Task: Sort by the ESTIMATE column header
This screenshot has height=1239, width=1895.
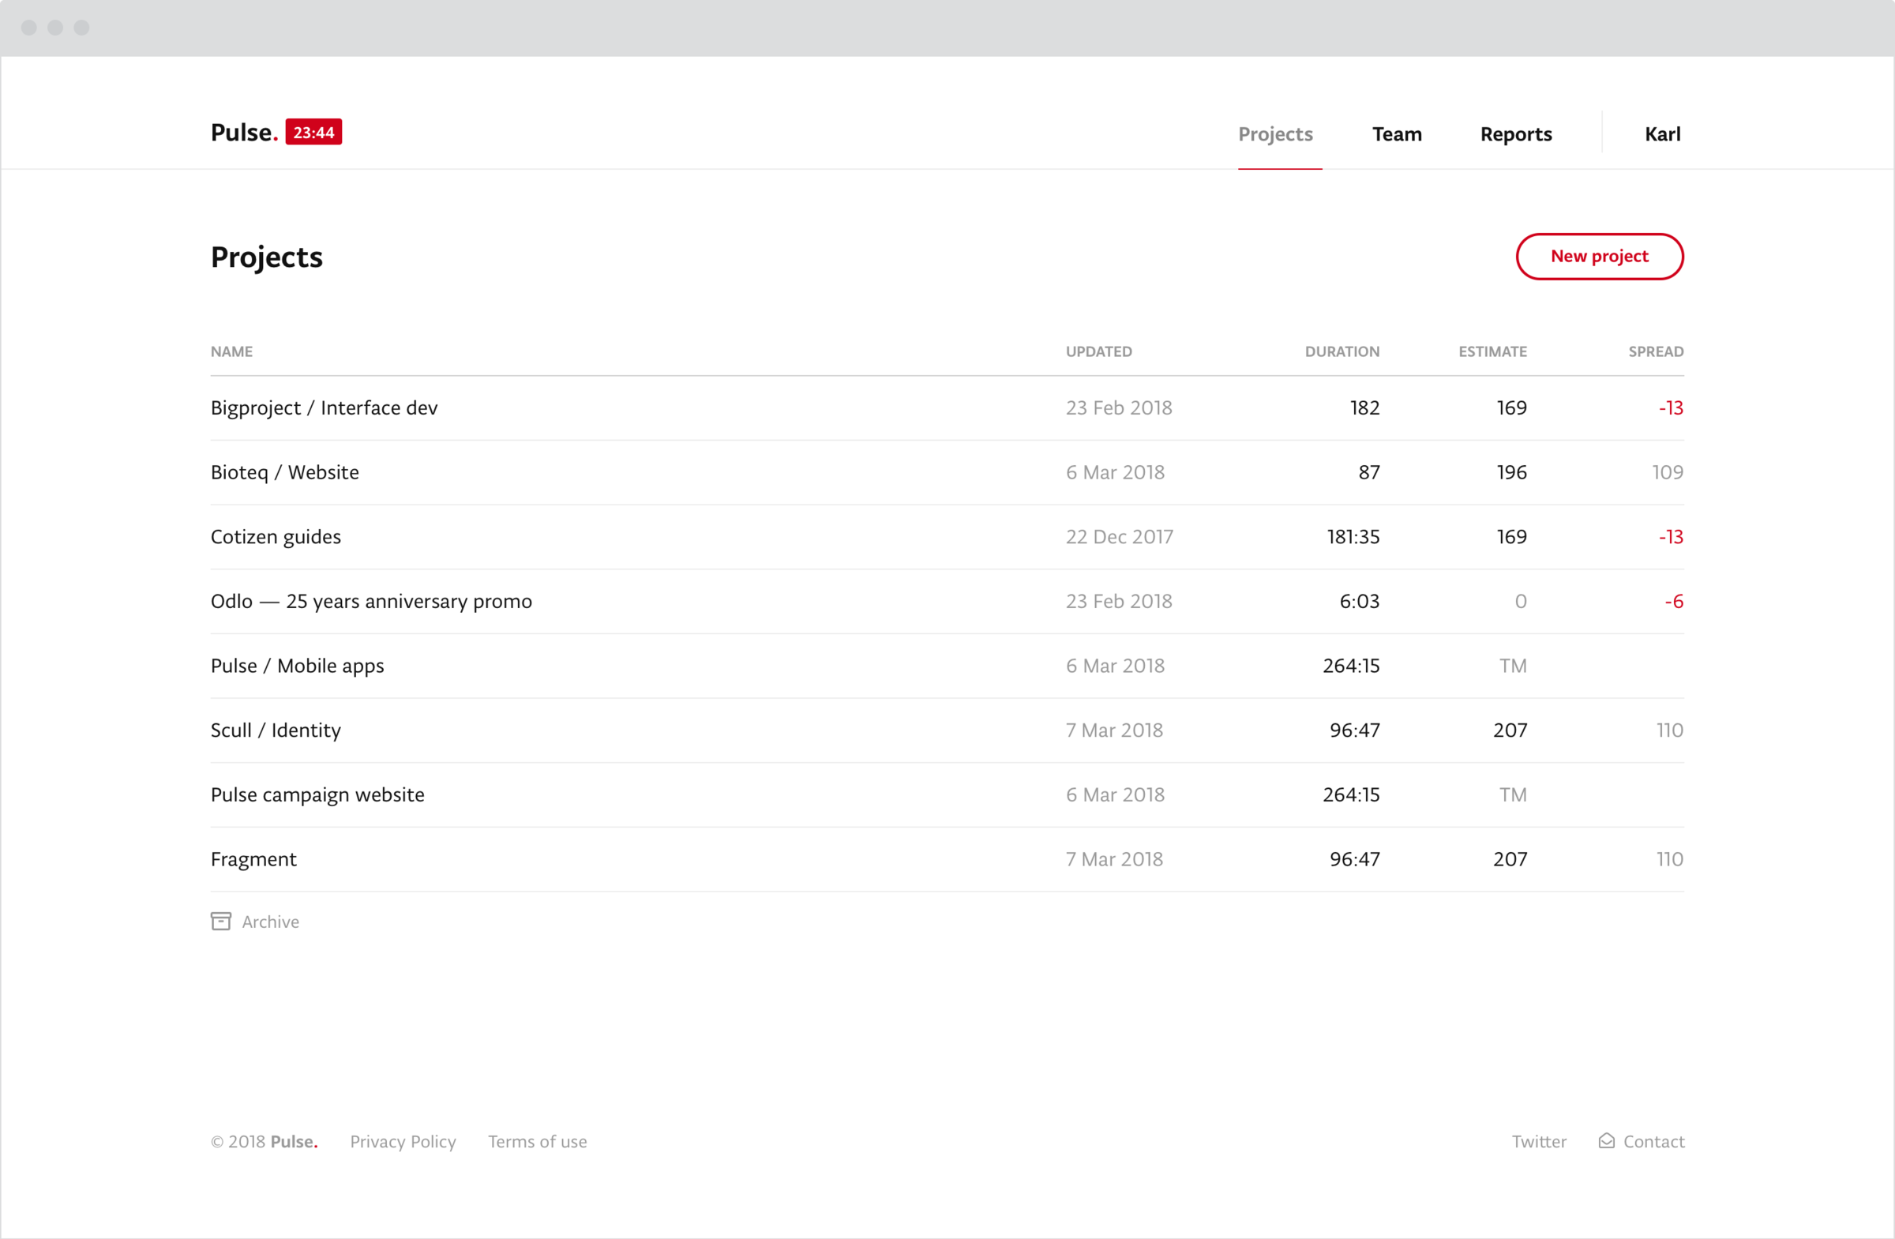Action: click(x=1492, y=351)
